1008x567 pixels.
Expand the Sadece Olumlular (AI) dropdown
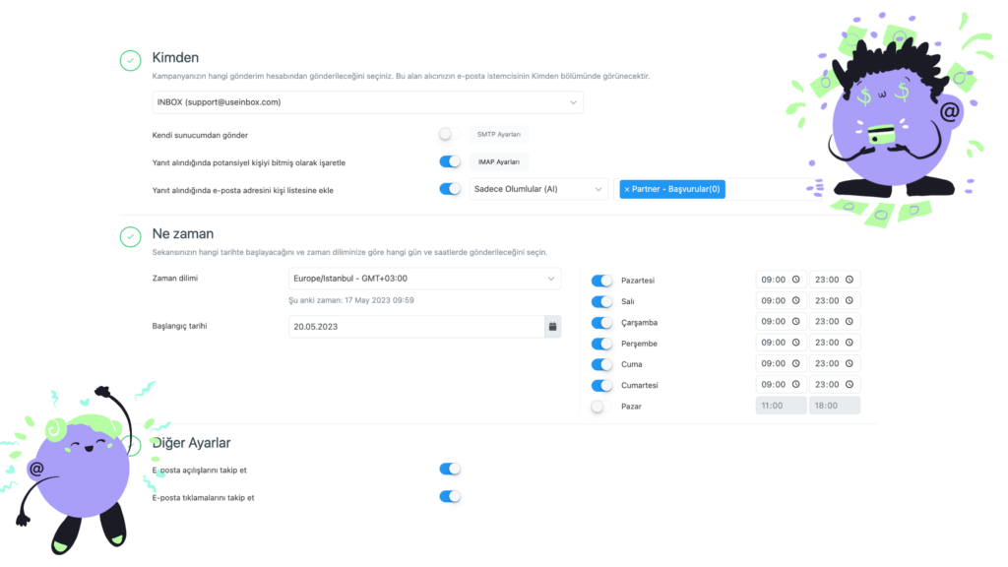coord(537,189)
